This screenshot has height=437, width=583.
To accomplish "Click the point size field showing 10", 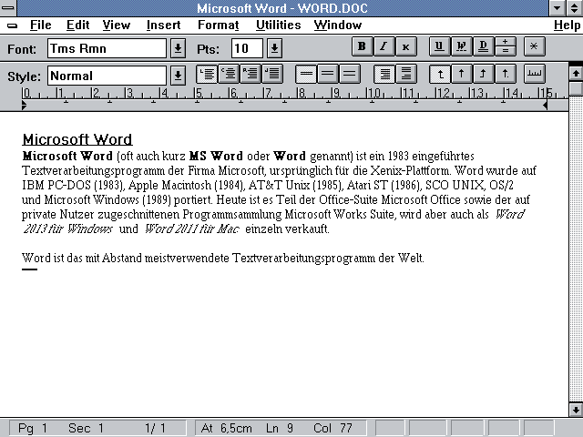I will coord(247,48).
